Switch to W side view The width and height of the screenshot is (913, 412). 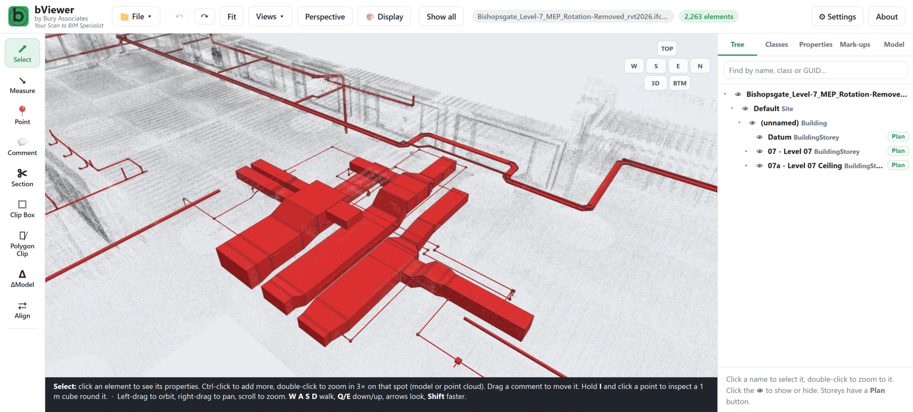634,66
